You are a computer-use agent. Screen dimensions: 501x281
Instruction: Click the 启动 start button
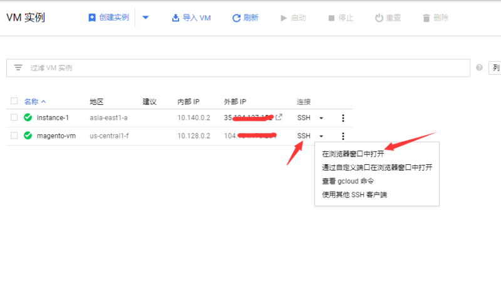click(293, 18)
